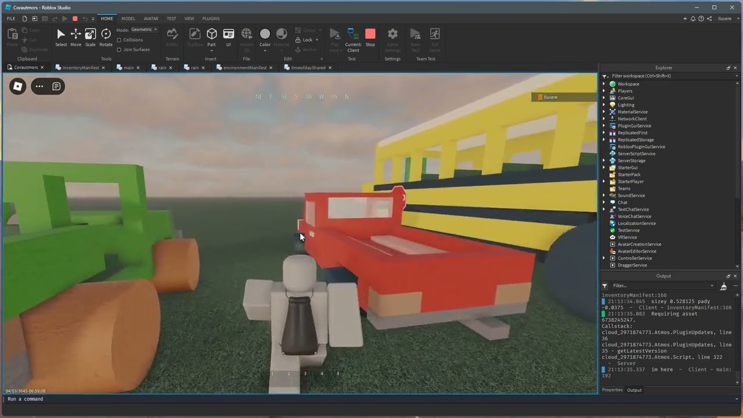
Task: Open the UI editor button
Action: (x=229, y=37)
